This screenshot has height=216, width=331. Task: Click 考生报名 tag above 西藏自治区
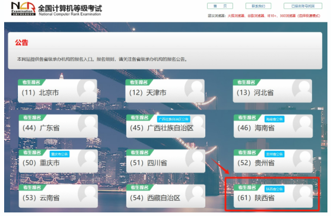(139, 188)
